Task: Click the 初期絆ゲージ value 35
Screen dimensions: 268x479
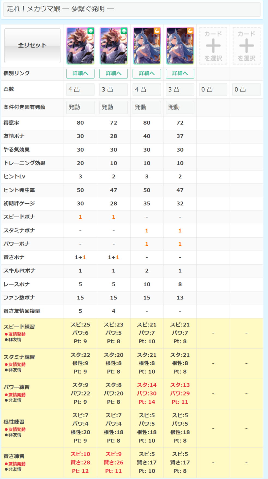Action: click(x=147, y=204)
